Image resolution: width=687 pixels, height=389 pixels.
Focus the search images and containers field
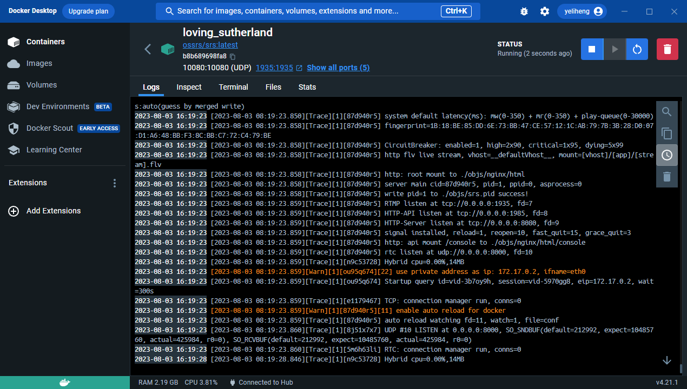tap(303, 11)
